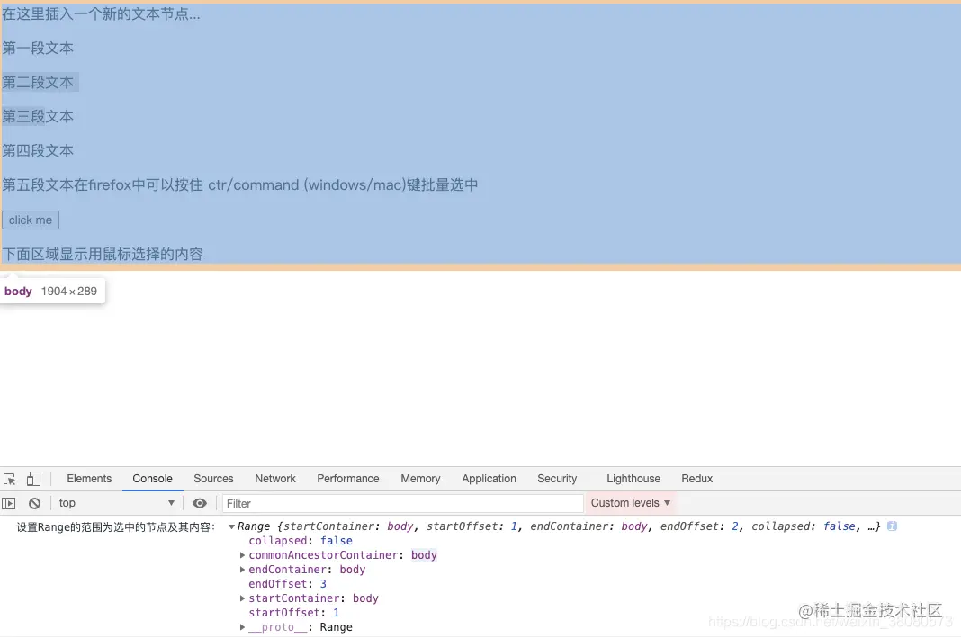Open the Memory tab
961x638 pixels.
tap(420, 479)
